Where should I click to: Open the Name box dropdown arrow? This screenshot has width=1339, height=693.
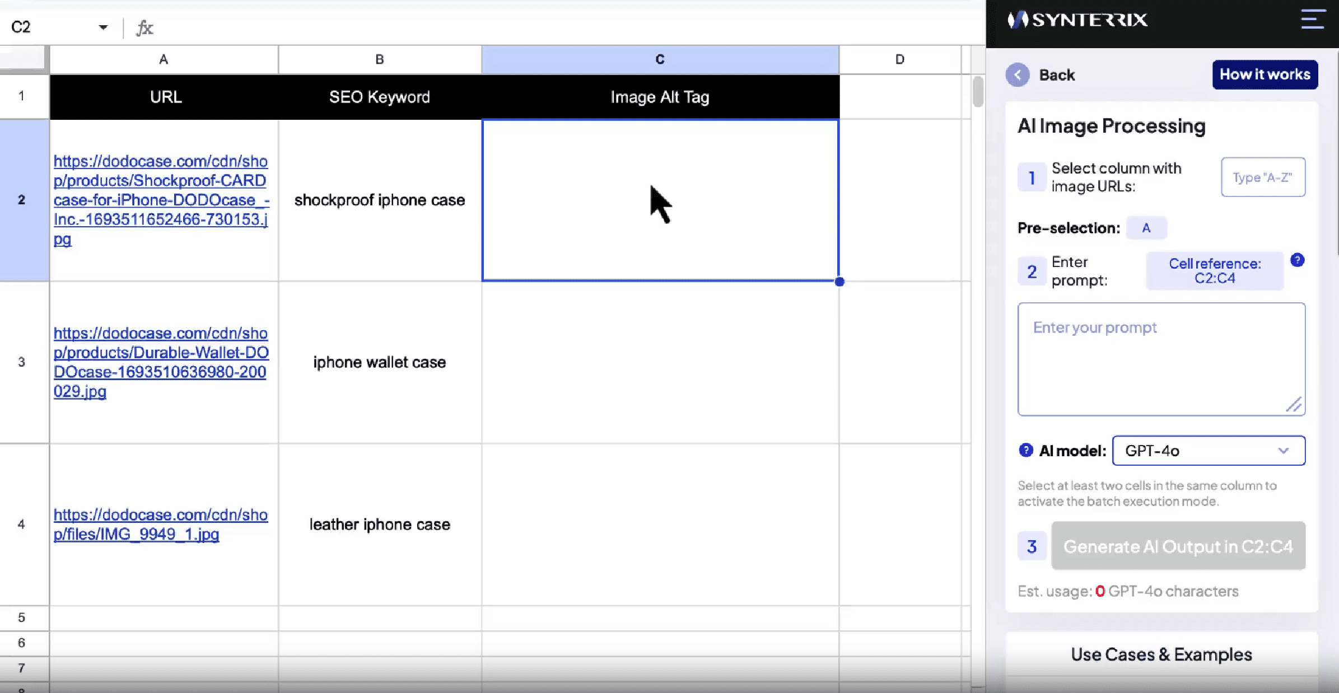click(103, 27)
